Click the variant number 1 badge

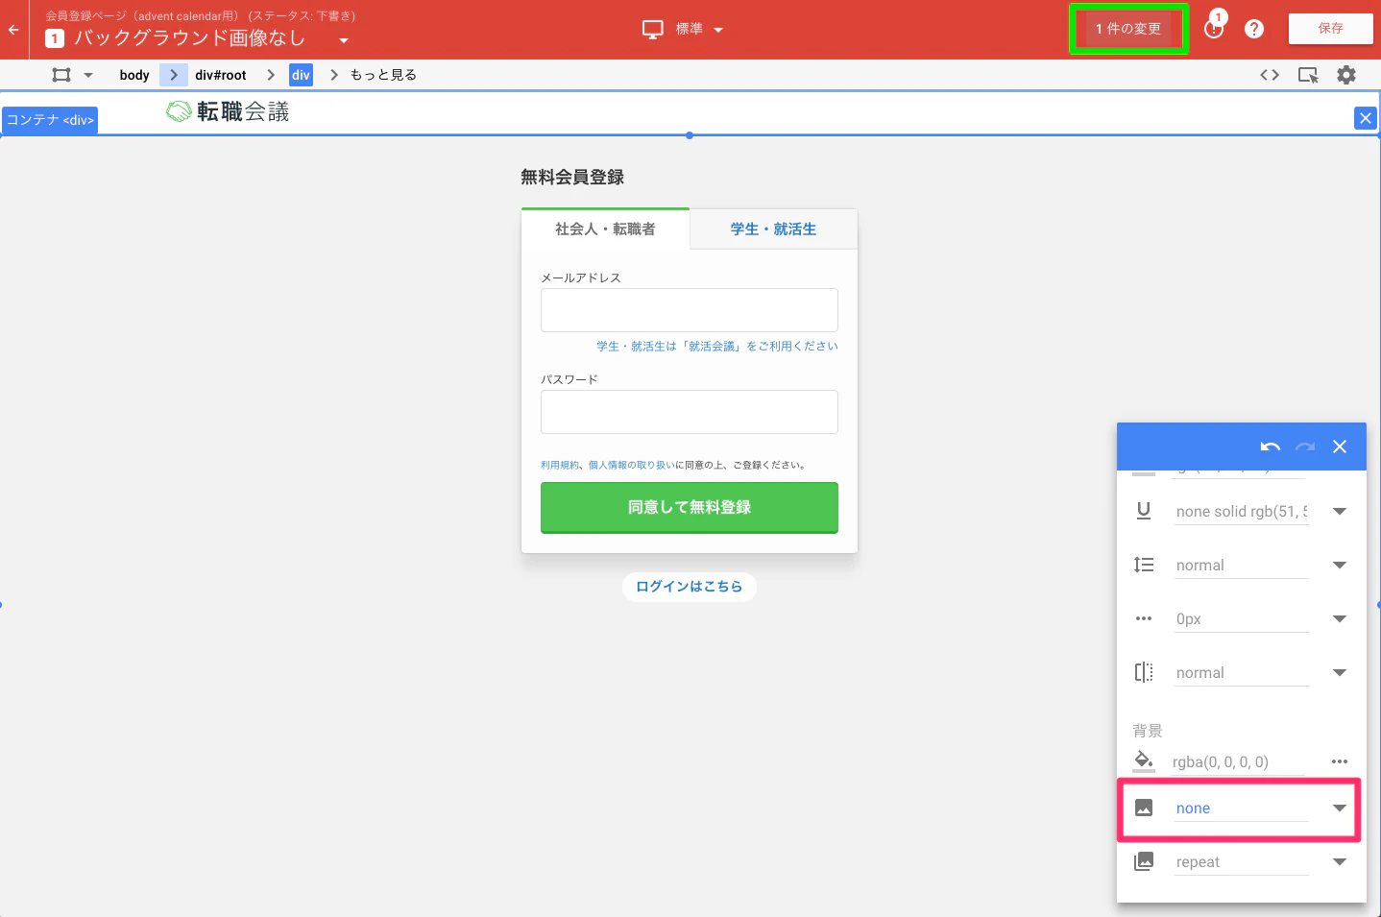(55, 38)
